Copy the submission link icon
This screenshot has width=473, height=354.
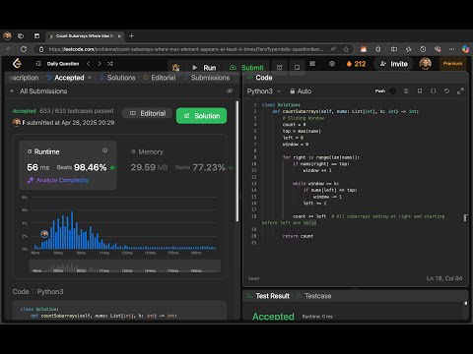click(x=230, y=91)
